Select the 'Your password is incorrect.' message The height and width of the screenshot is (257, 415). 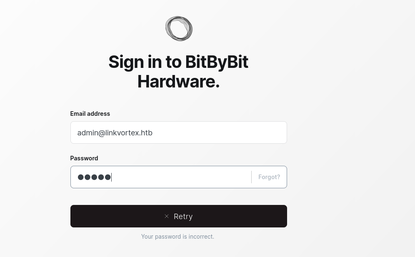(177, 237)
